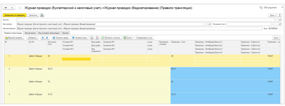Click the Код field showing 00-000049
Screen dimensions: 285x106
coord(275,29)
